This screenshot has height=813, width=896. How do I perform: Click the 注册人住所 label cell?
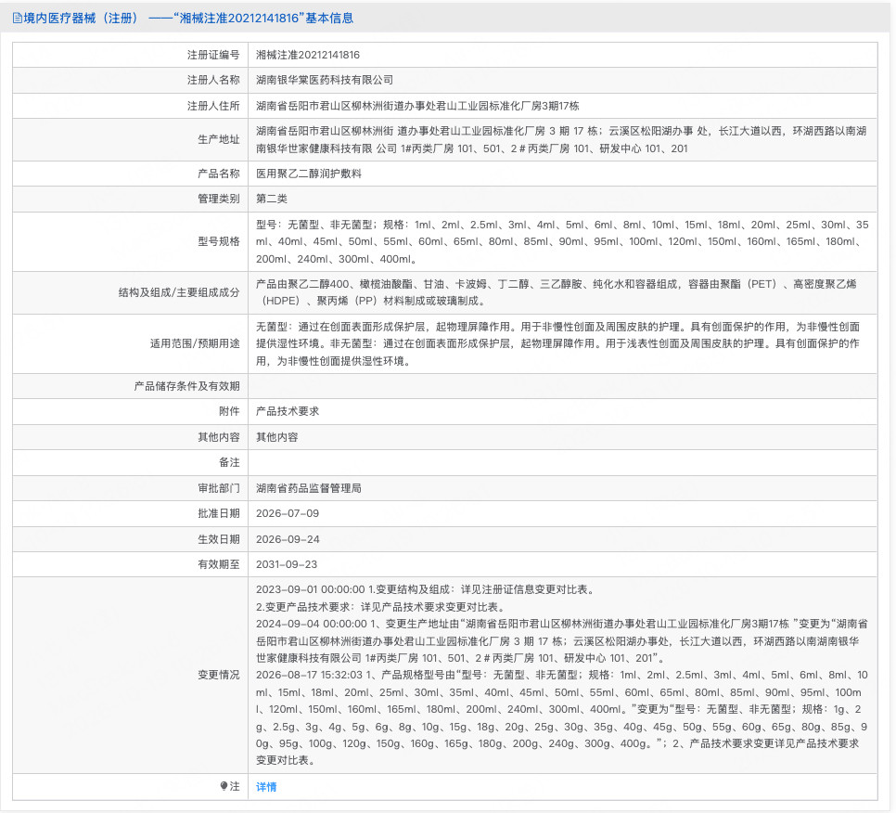tap(130, 106)
